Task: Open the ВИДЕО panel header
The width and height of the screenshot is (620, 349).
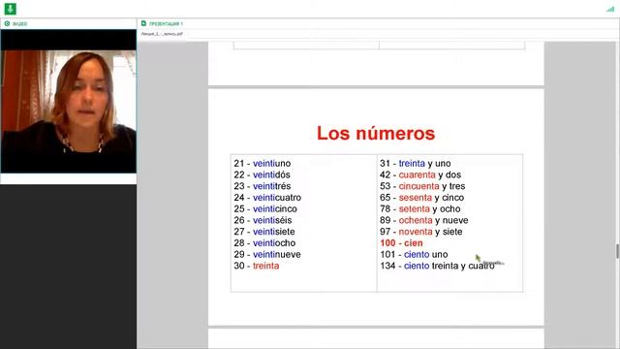Action: [69, 23]
